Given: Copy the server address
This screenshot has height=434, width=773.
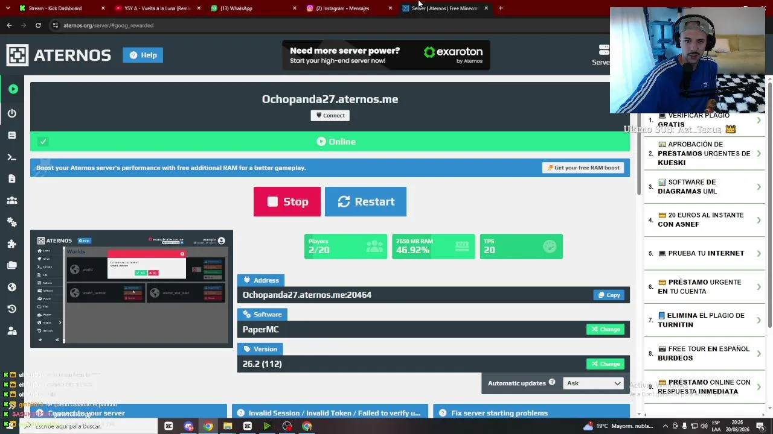Looking at the screenshot, I should [609, 295].
